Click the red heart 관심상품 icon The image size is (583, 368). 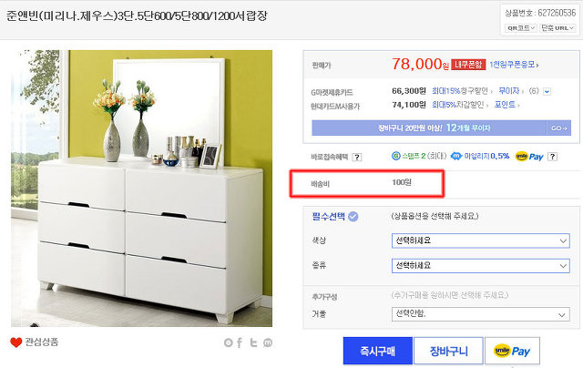(16, 342)
